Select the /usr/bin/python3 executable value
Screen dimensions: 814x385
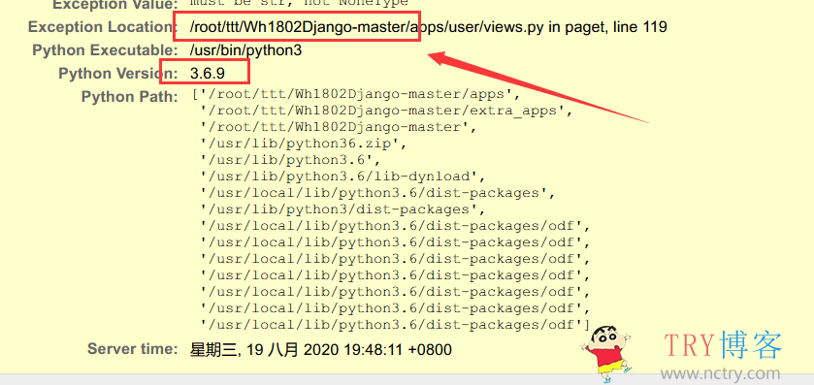pos(245,50)
